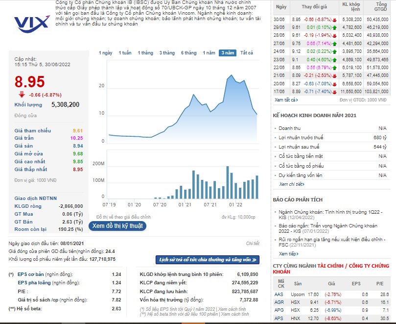Click tallest volume bar near 01 '22
The height and width of the screenshot is (324, 396).
coord(228,182)
